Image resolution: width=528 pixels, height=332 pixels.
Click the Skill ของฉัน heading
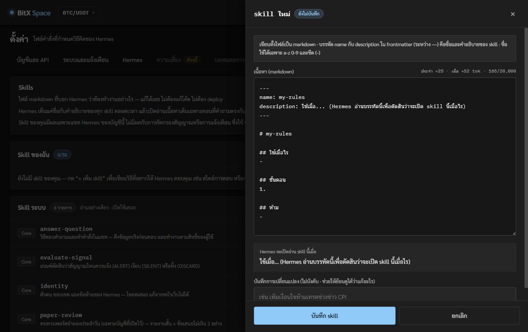(33, 155)
